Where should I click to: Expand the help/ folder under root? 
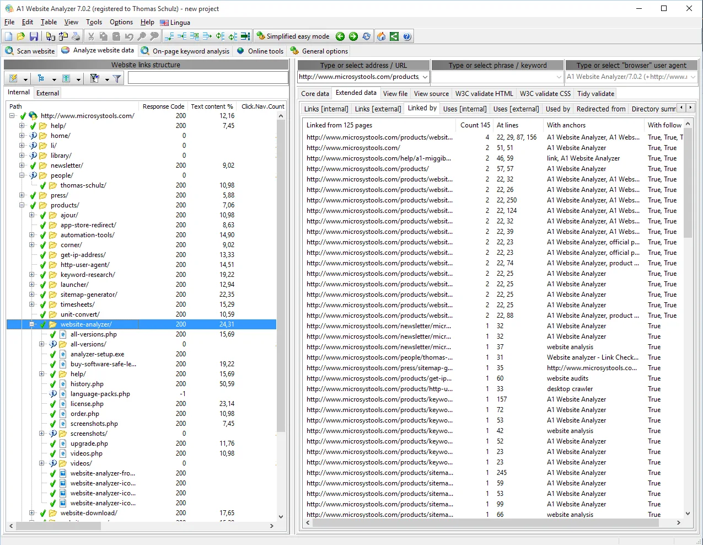tap(22, 126)
